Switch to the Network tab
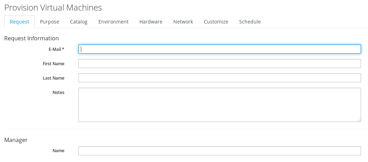Viewport: 368px width, 162px height. coord(183,22)
